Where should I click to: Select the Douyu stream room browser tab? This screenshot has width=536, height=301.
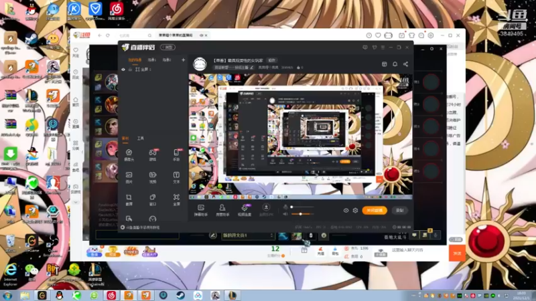183,35
